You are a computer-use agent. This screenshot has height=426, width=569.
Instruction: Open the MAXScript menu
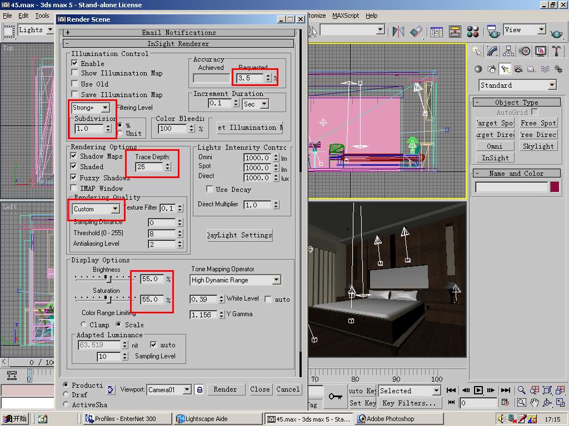point(345,16)
